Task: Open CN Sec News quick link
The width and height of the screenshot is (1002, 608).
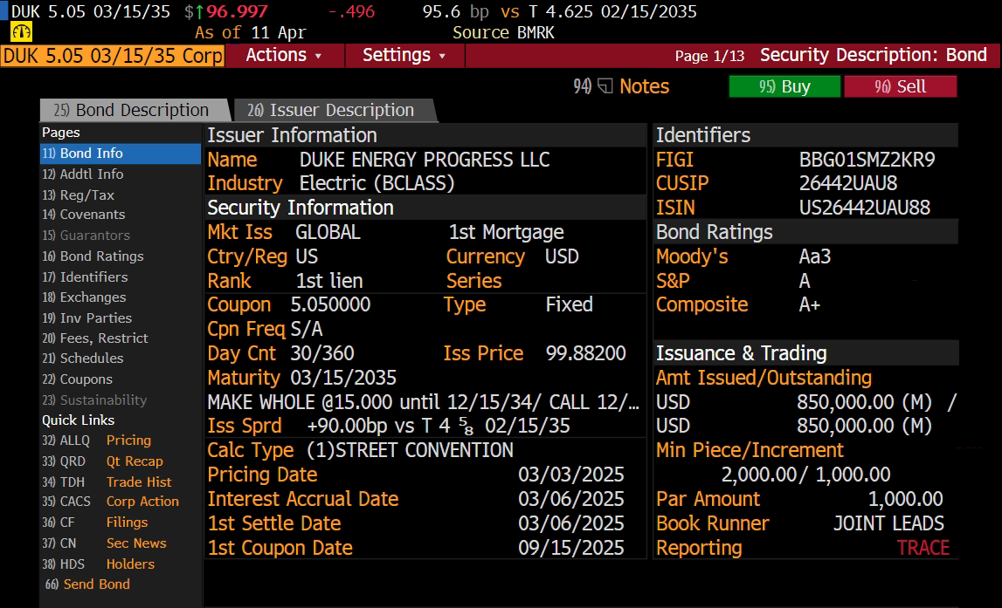Action: tap(104, 543)
